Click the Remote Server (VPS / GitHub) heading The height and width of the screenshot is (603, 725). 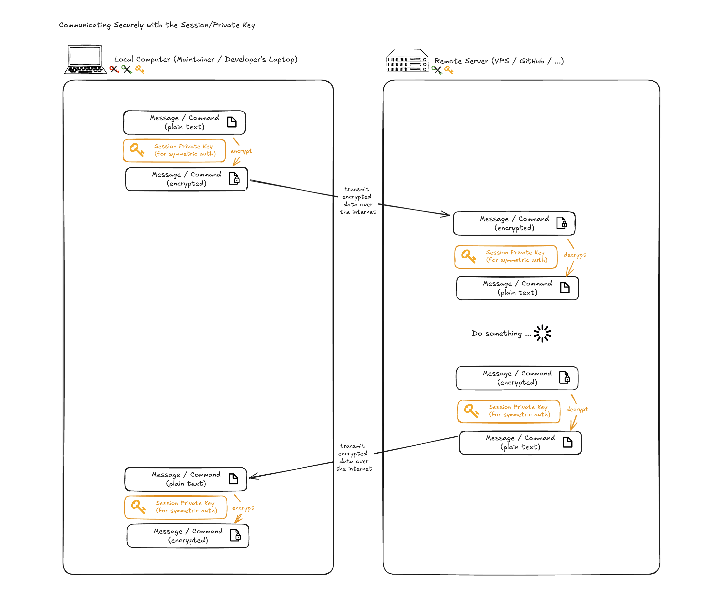pos(499,61)
